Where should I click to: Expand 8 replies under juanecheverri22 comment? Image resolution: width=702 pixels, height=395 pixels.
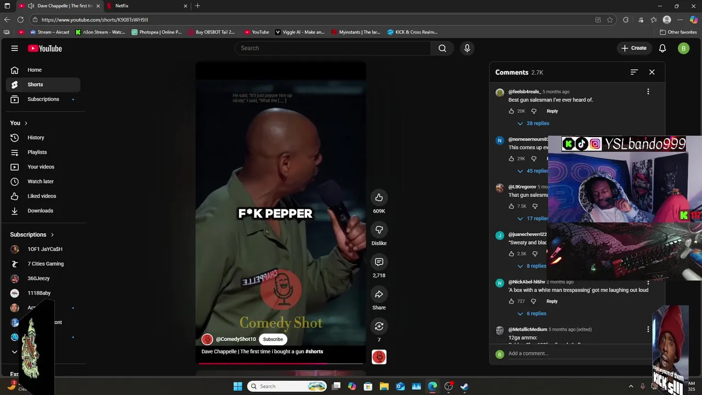[531, 266]
